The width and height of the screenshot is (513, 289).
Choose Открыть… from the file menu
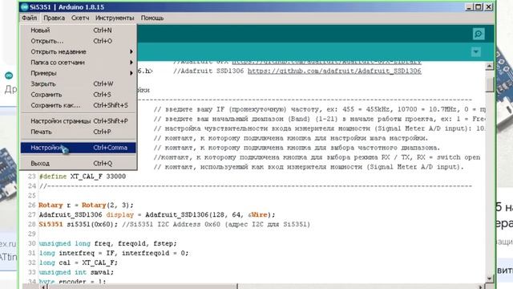click(x=79, y=41)
